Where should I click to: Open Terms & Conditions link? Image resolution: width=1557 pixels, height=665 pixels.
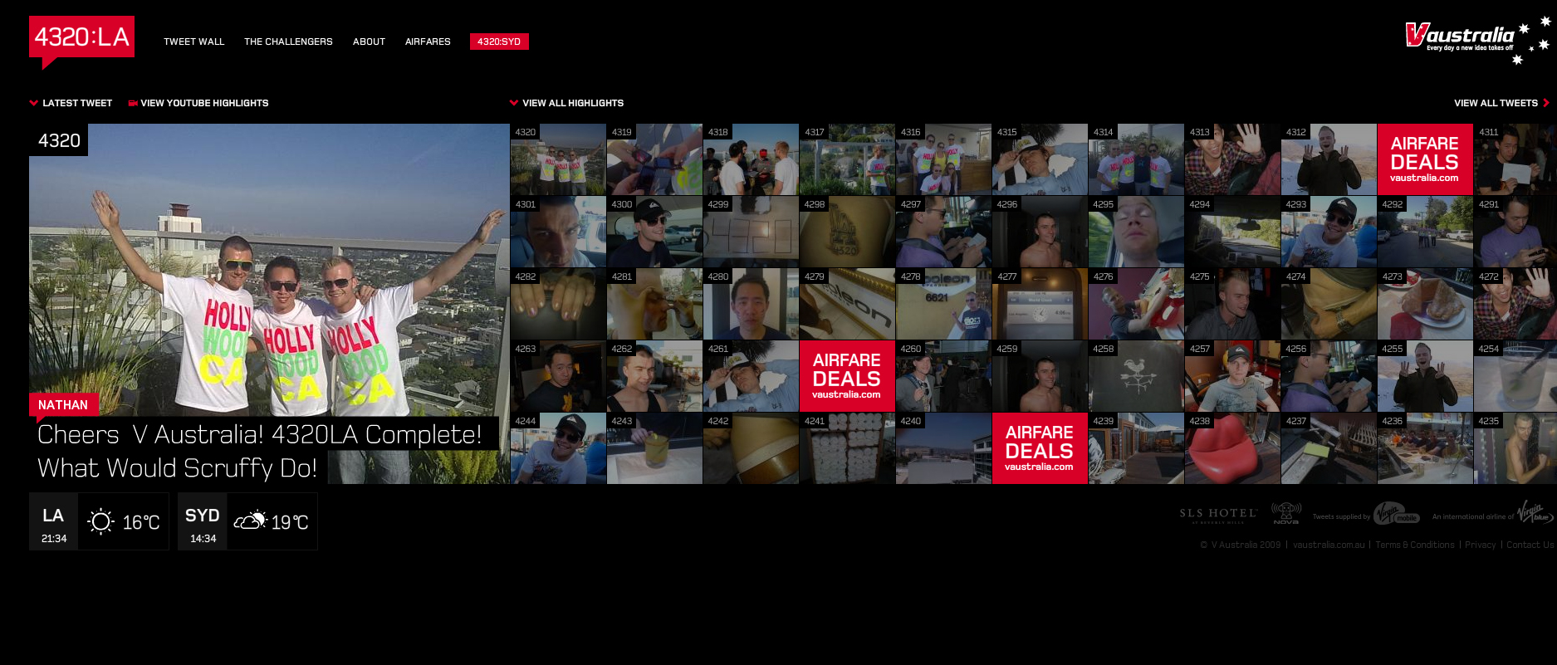(1415, 545)
